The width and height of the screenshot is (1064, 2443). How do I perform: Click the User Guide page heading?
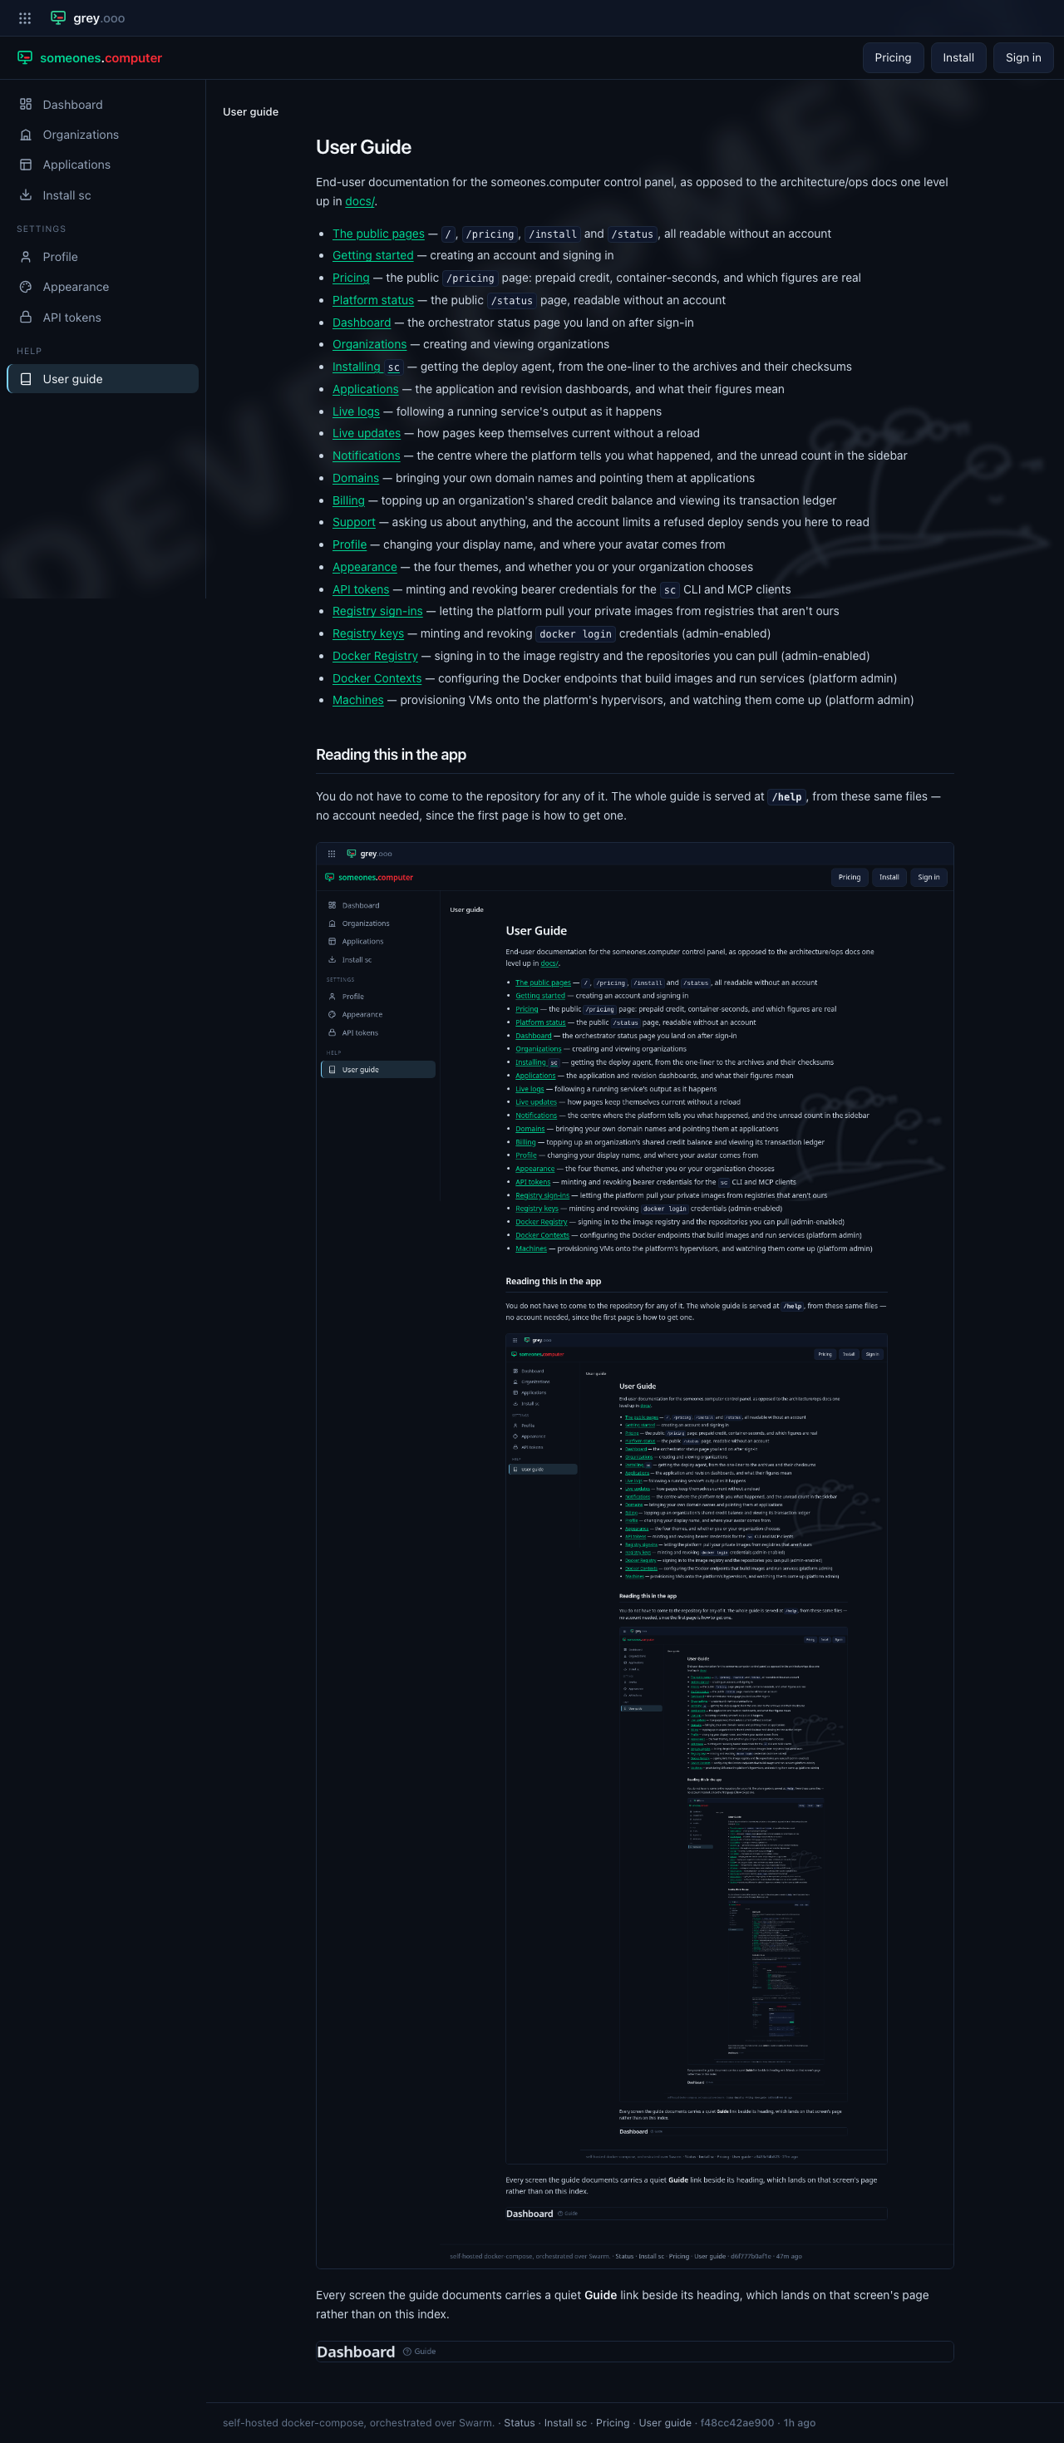(363, 147)
